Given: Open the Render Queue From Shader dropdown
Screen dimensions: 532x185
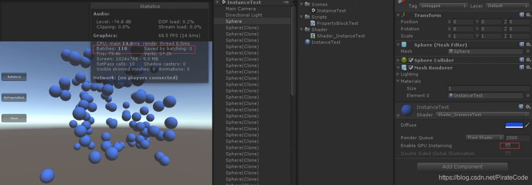Looking at the screenshot, I should [x=485, y=137].
